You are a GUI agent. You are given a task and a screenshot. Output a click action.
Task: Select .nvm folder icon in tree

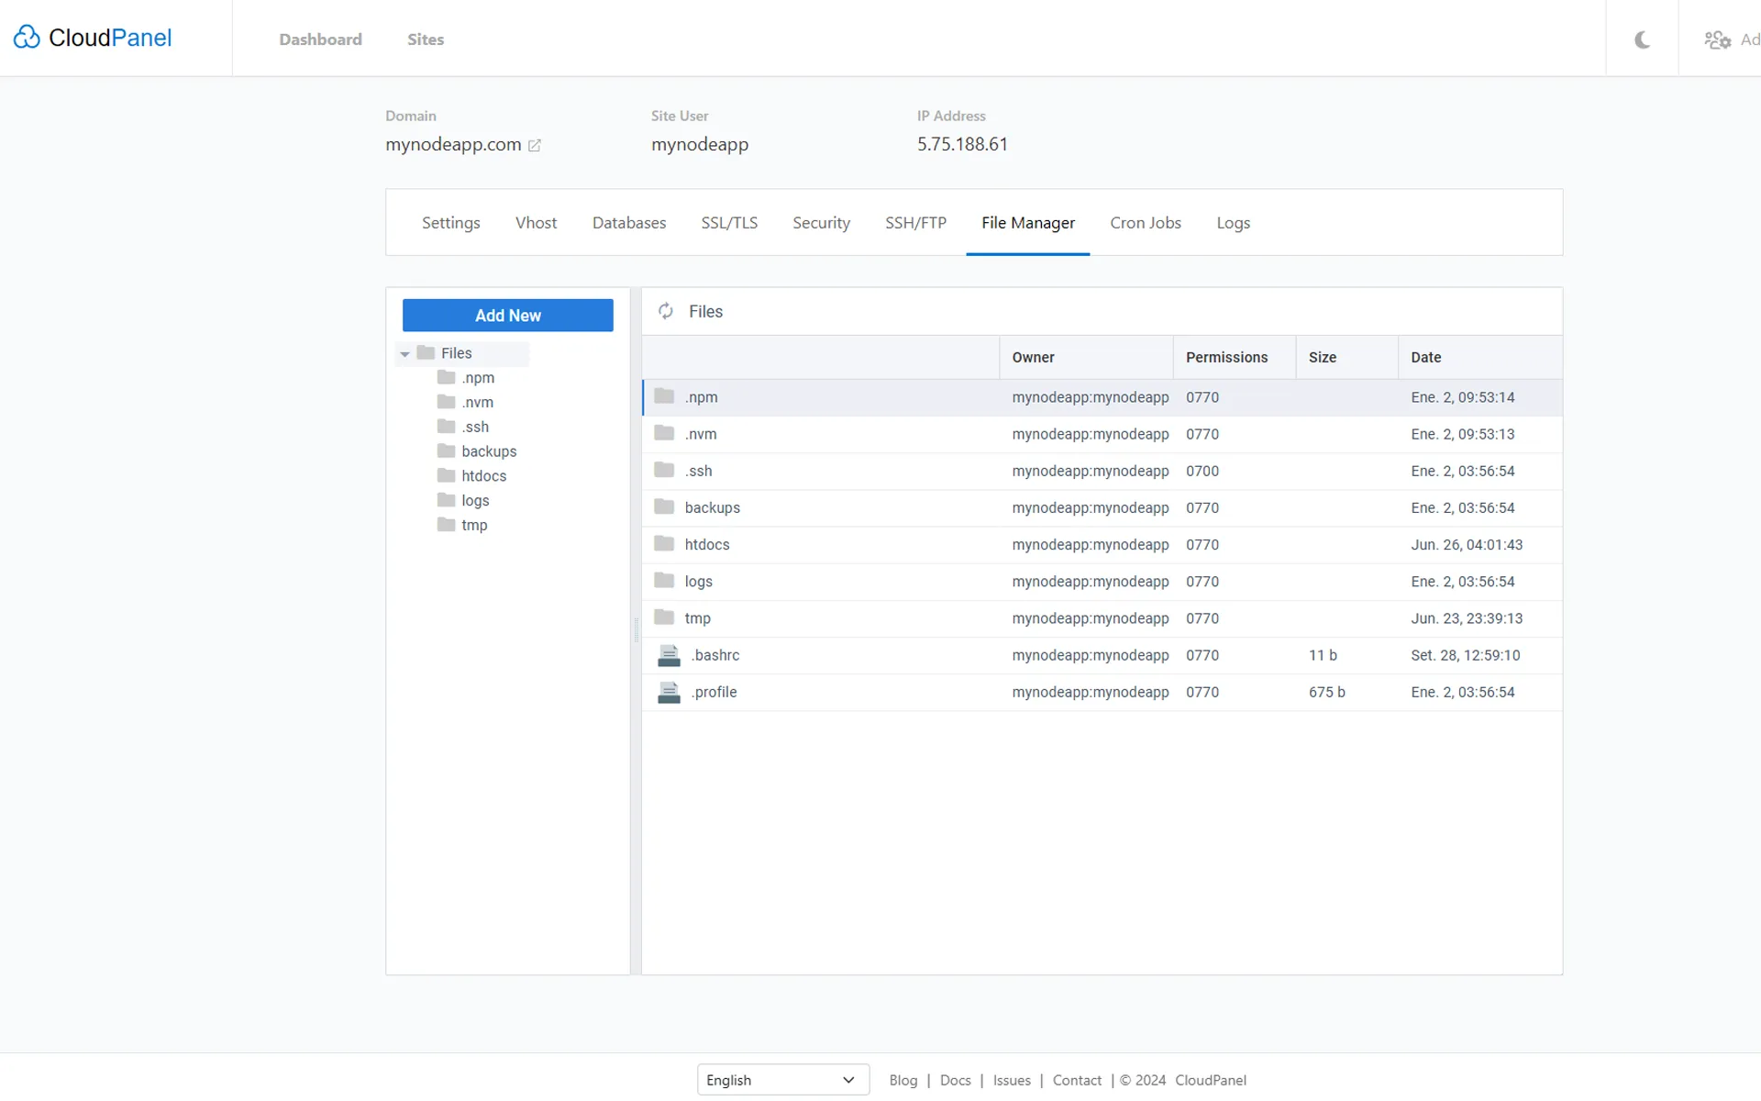point(447,402)
